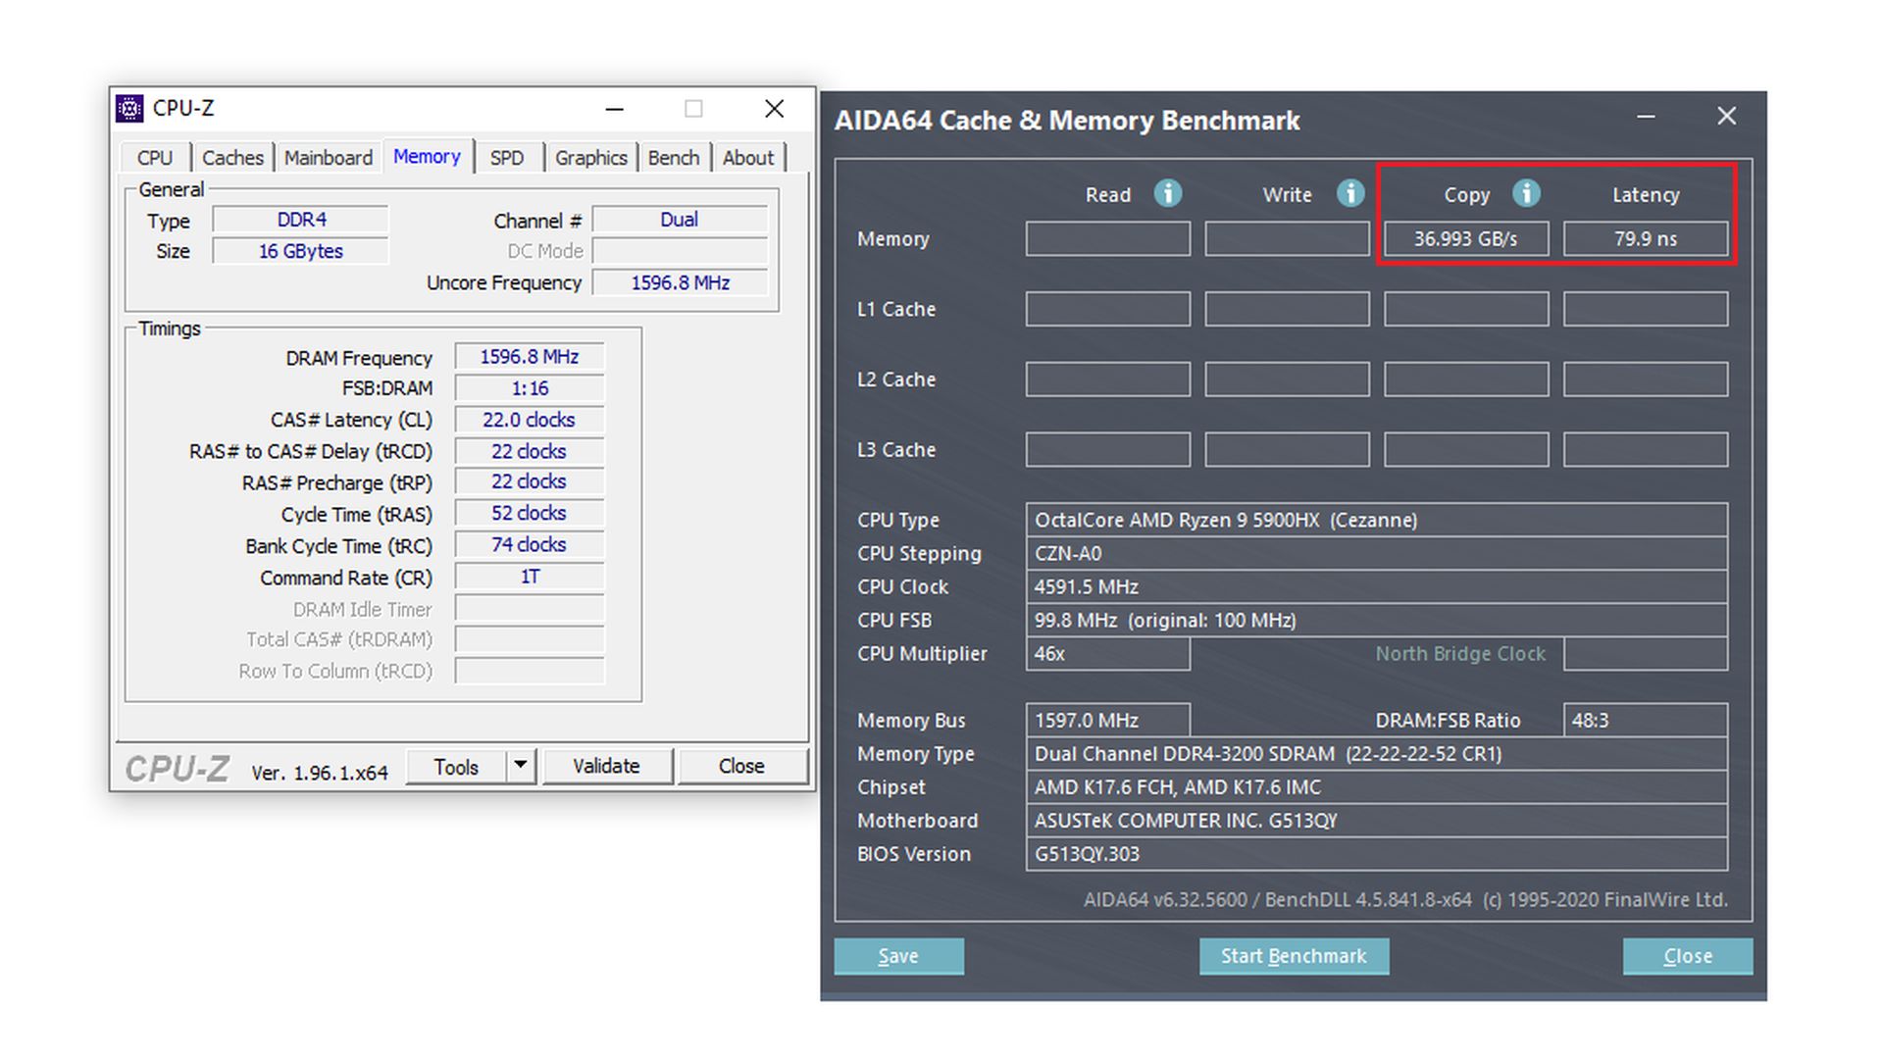
Task: Click the CPU-Z Tools button
Action: 456,767
